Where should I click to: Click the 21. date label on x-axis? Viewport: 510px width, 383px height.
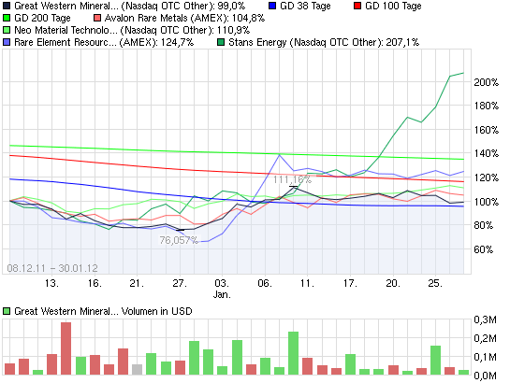[x=137, y=283]
